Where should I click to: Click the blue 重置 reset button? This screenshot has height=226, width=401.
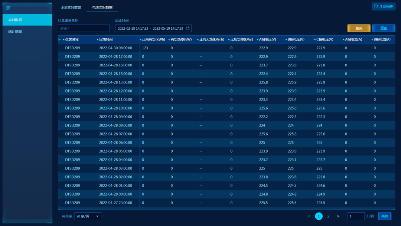[x=384, y=28]
